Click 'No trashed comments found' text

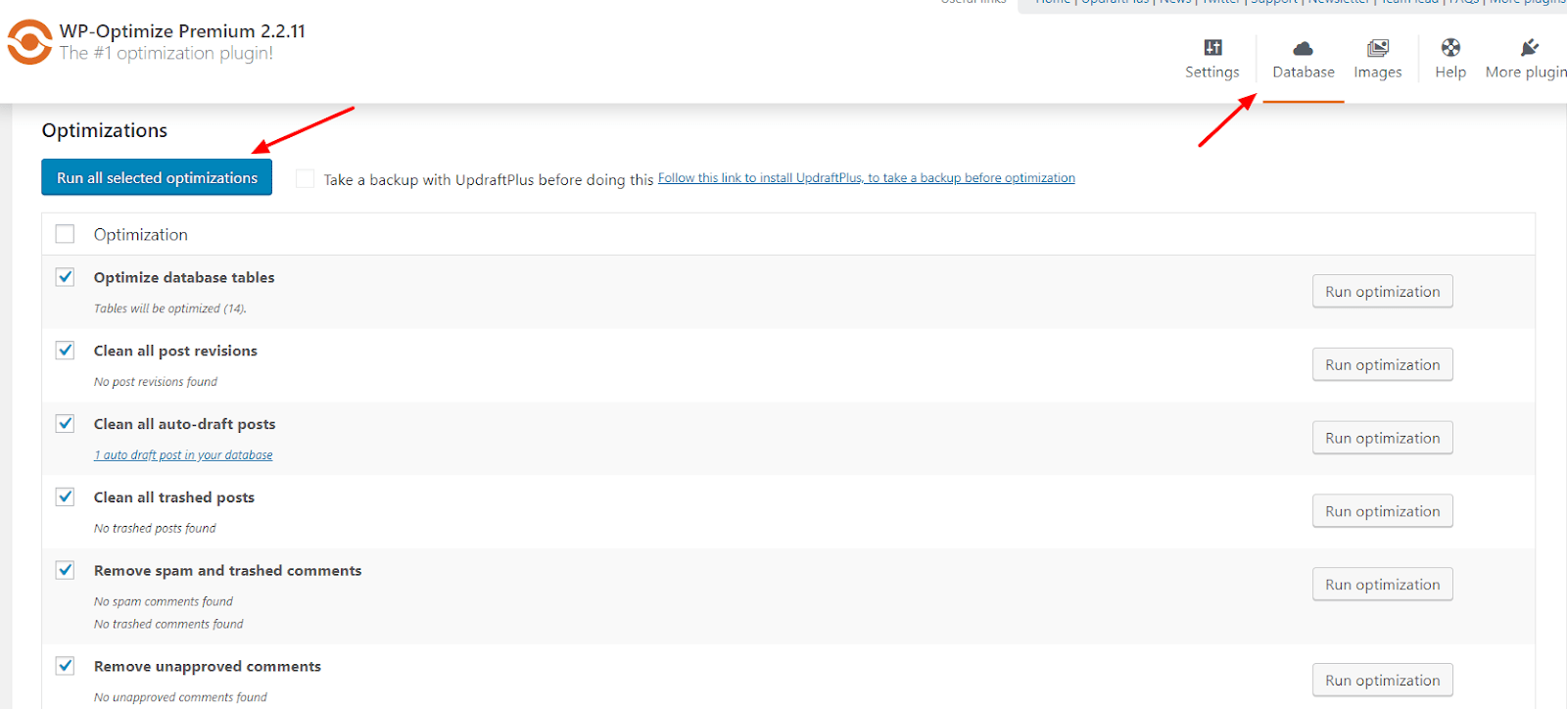tap(168, 624)
